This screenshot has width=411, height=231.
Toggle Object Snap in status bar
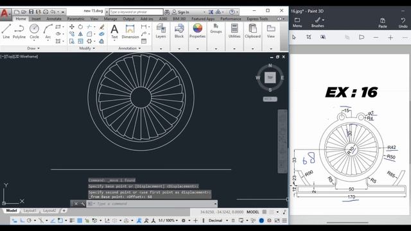pyautogui.click(x=60, y=221)
